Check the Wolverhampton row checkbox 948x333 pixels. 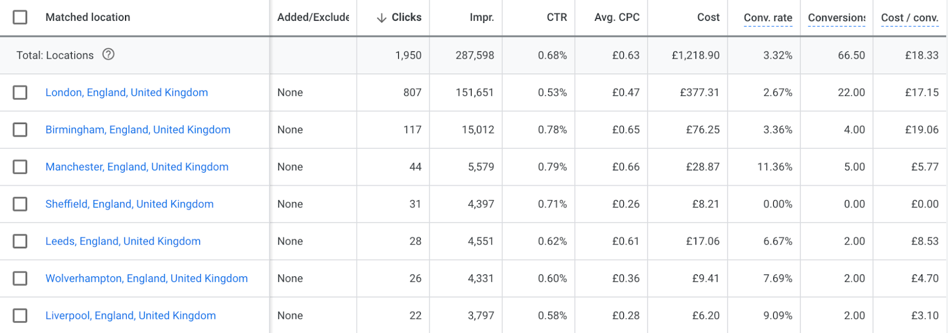[x=20, y=279]
